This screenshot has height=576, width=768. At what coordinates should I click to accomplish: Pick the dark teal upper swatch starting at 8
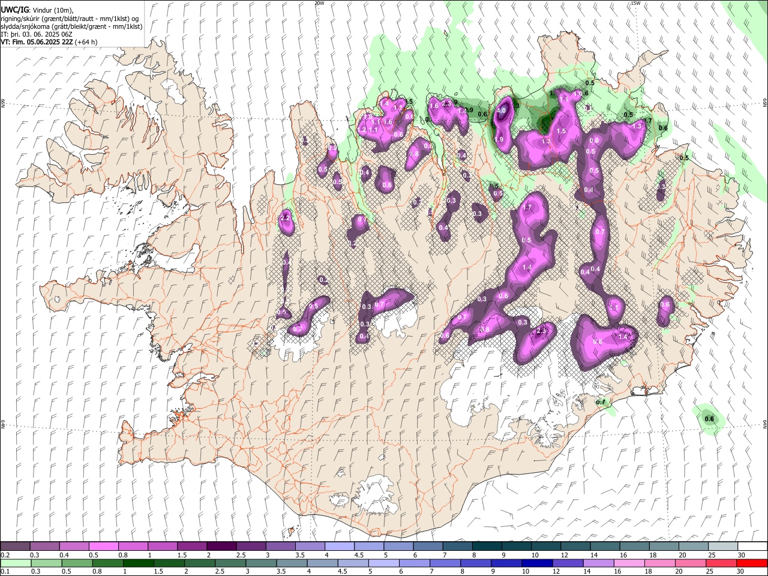pyautogui.click(x=487, y=547)
